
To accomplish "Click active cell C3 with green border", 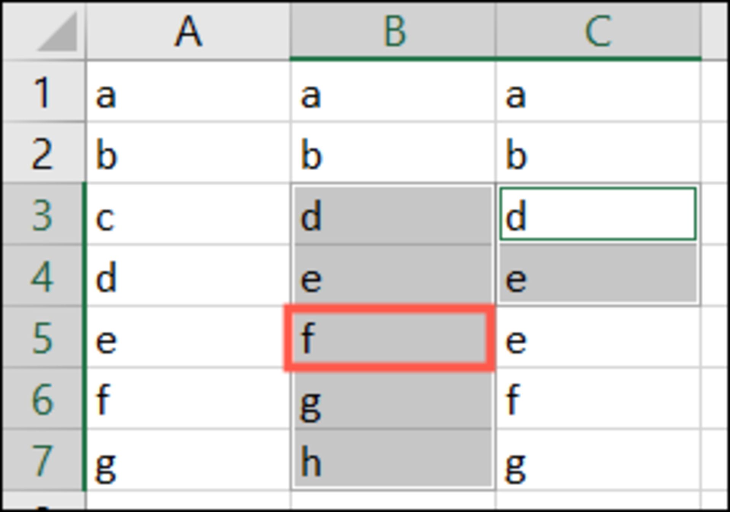I will [x=598, y=214].
